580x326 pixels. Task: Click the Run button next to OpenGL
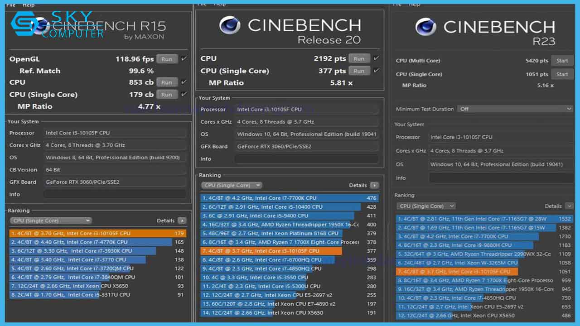click(167, 58)
